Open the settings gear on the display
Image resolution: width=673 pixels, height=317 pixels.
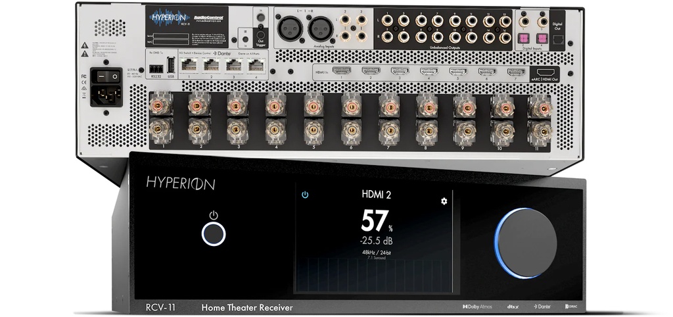tap(444, 201)
